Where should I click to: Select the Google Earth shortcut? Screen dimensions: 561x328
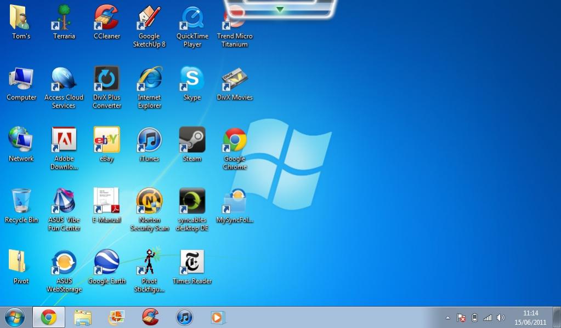(x=106, y=263)
